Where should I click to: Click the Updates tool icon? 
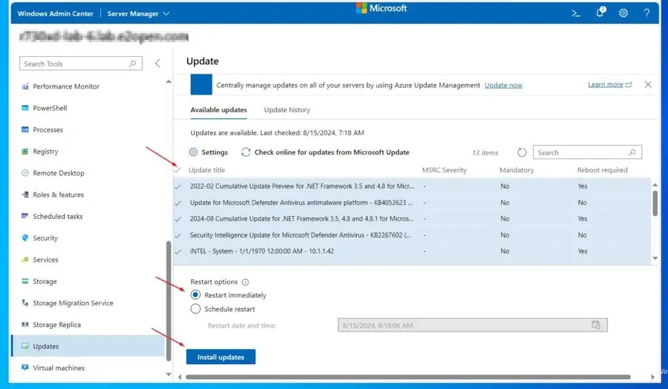click(x=25, y=346)
